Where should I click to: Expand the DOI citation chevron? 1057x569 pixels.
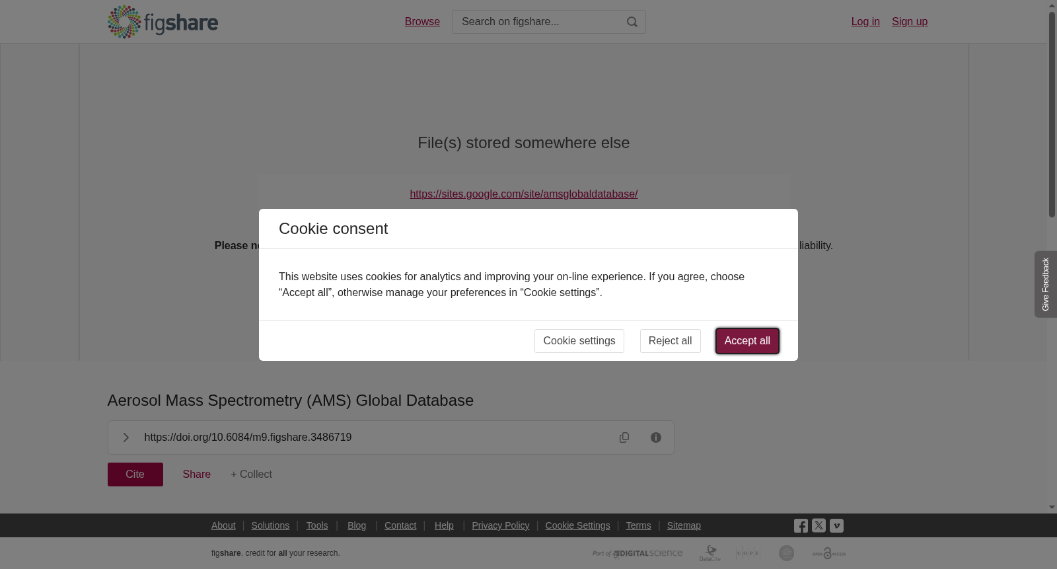(126, 437)
